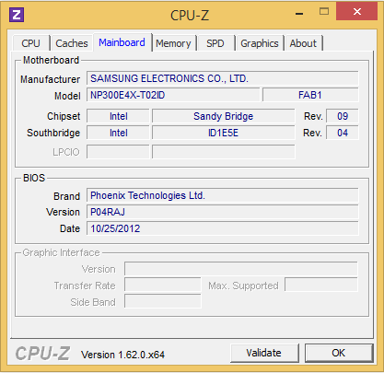Click the Side Band field
This screenshot has height=373, width=384.
coord(163,301)
